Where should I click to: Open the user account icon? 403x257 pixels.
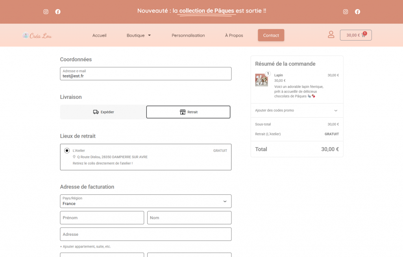(331, 35)
